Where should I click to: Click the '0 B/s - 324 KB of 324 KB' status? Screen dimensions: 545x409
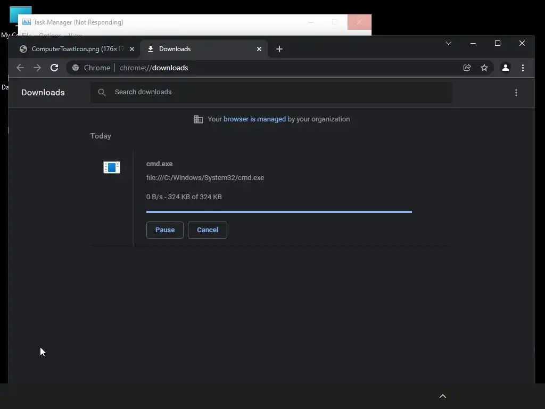(x=184, y=197)
